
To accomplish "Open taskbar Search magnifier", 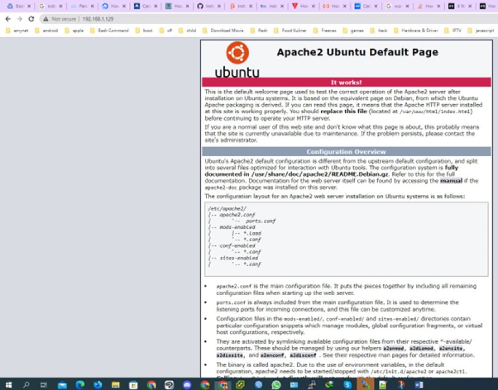I will (x=26, y=385).
